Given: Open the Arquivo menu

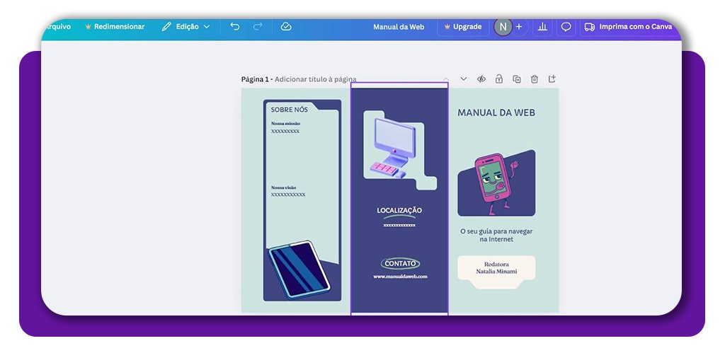Looking at the screenshot, I should (x=57, y=27).
